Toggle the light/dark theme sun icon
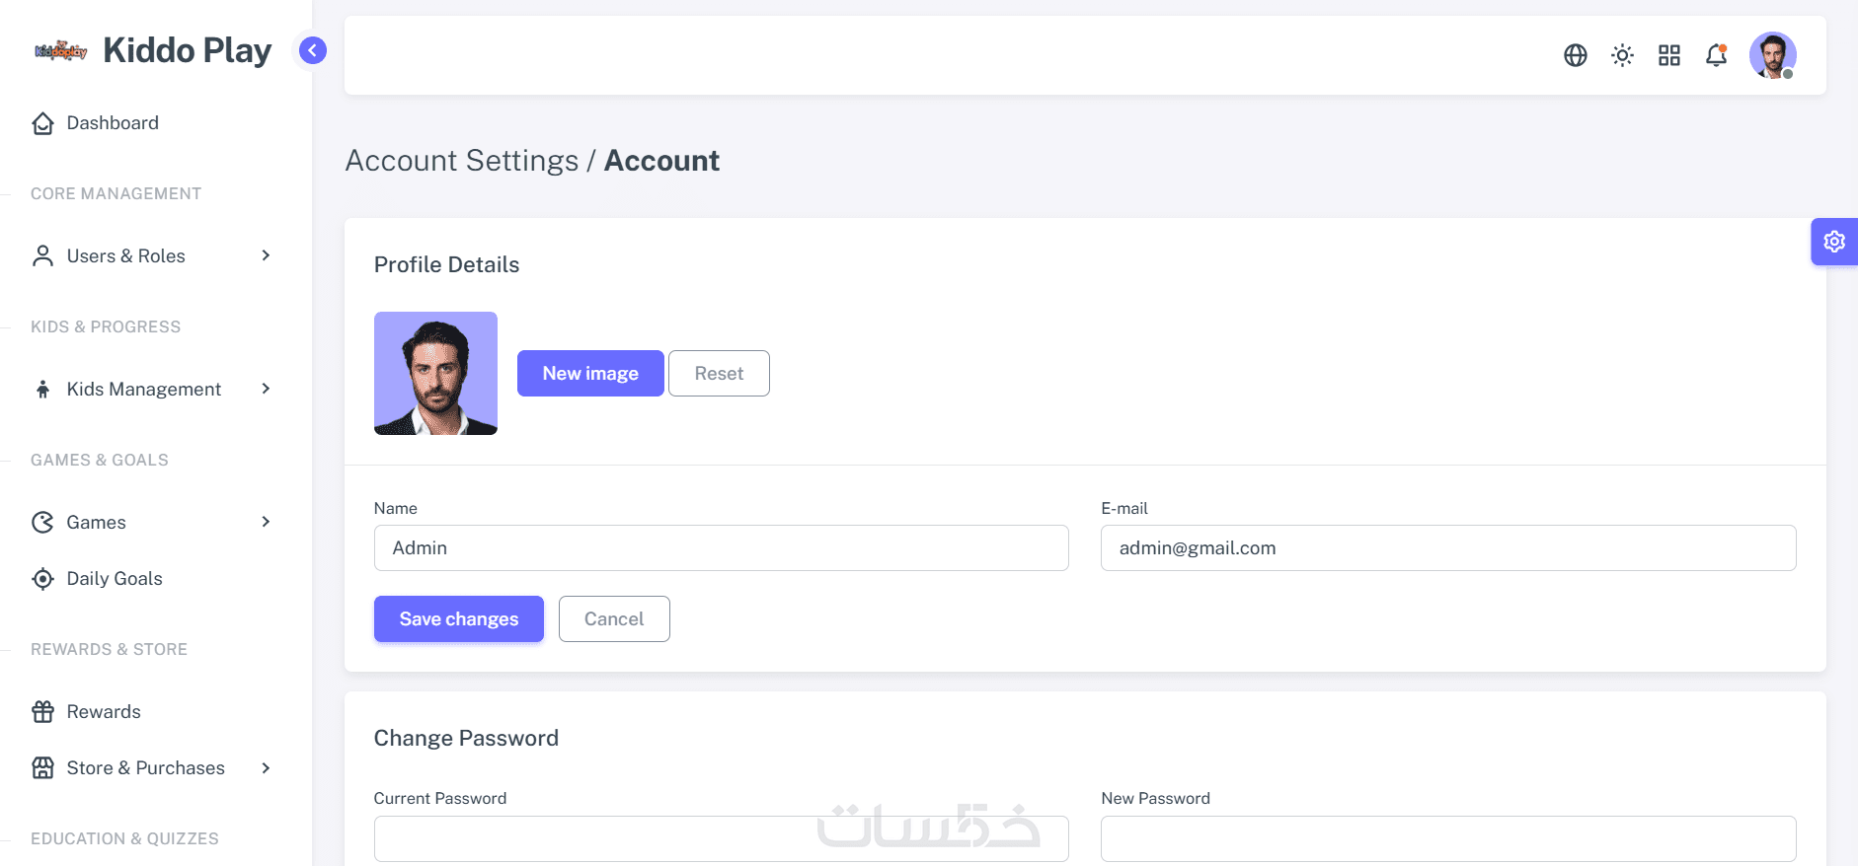This screenshot has height=866, width=1858. point(1622,55)
